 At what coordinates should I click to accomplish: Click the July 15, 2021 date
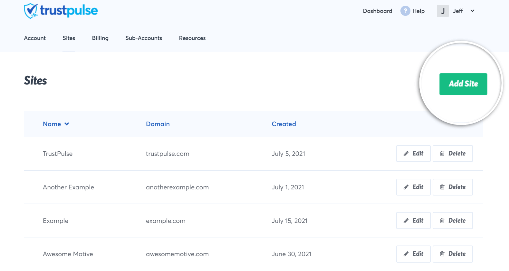[290, 221]
